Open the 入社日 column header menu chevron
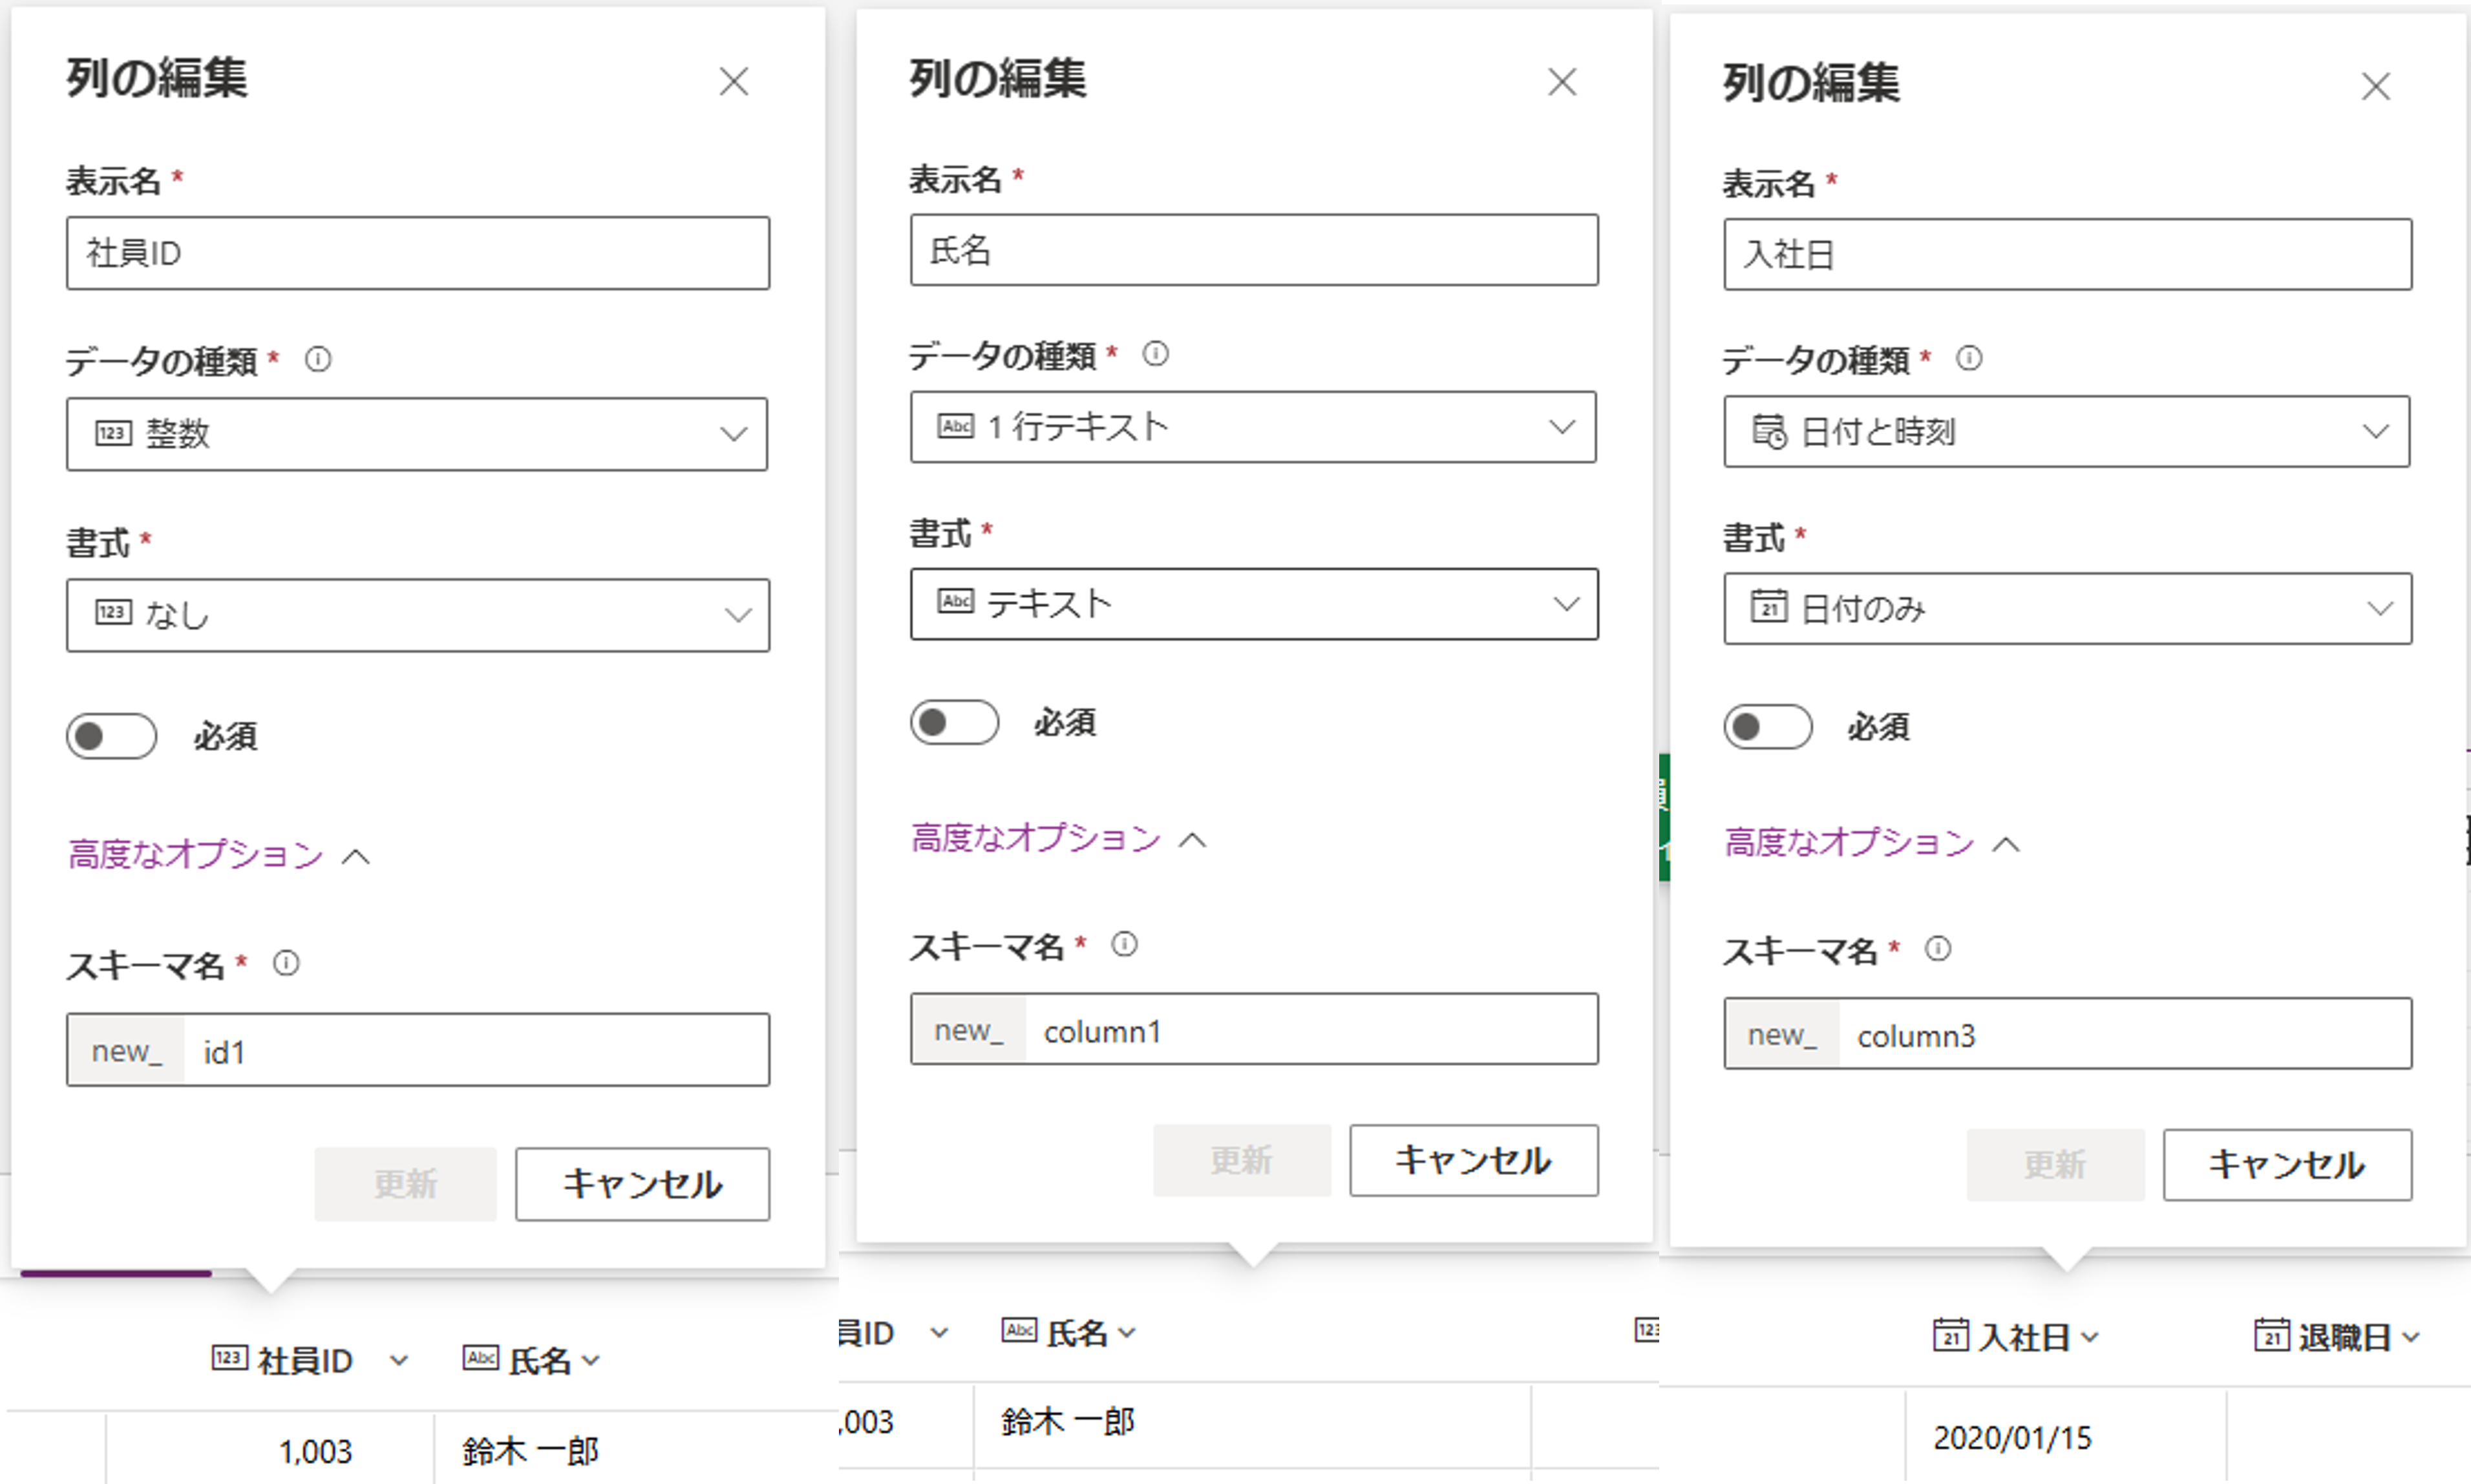The width and height of the screenshot is (2471, 1484). 2090,1337
